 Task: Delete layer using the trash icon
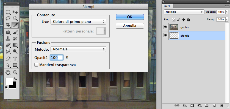[x=221, y=105]
